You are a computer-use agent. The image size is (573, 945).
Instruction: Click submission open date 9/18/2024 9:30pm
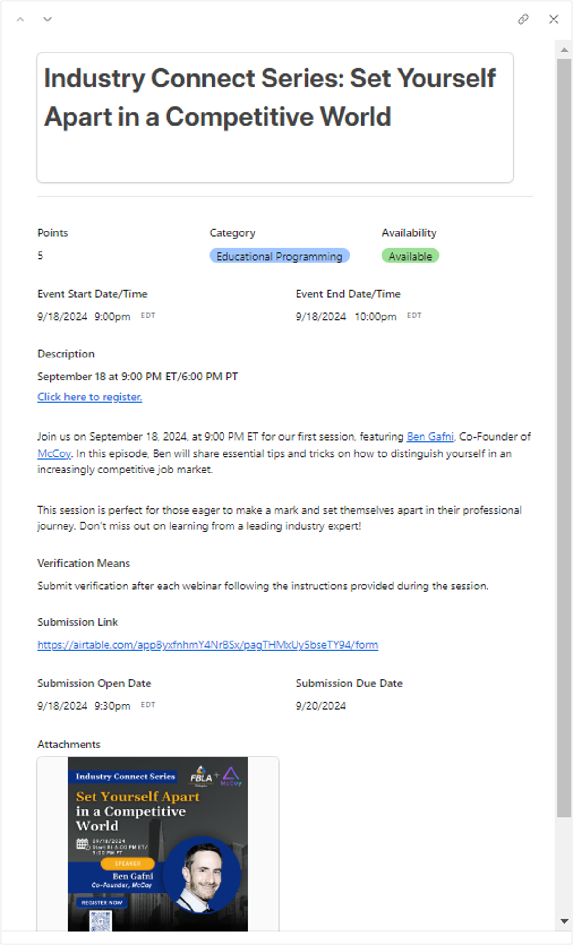(x=84, y=706)
